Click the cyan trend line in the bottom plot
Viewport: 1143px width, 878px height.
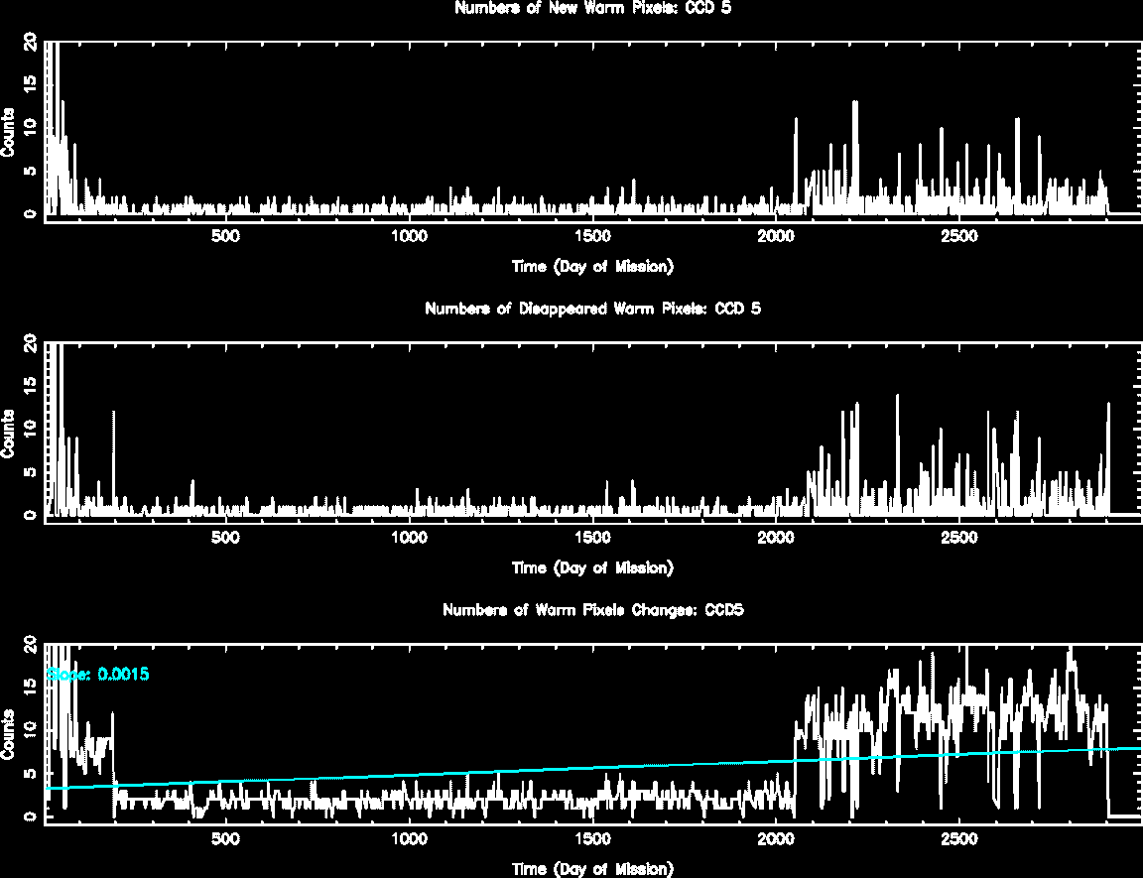(592, 768)
